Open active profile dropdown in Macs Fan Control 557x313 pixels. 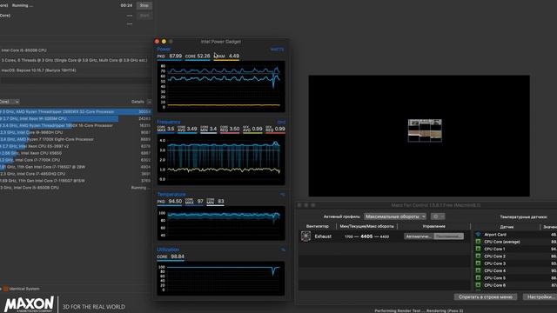pyautogui.click(x=395, y=216)
